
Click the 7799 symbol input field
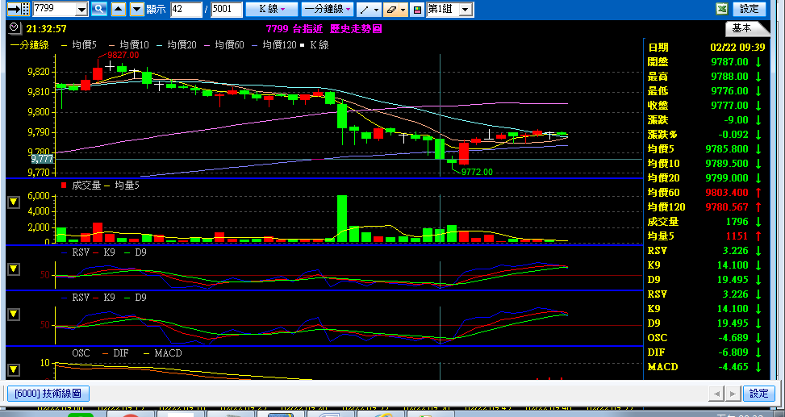(55, 9)
